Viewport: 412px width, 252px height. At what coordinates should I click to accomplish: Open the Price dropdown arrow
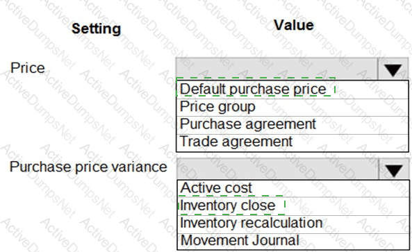(393, 69)
